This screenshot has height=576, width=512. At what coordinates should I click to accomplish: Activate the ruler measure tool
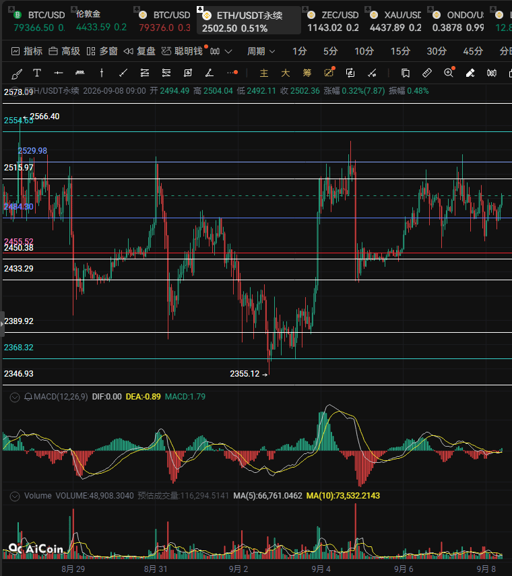(x=427, y=73)
